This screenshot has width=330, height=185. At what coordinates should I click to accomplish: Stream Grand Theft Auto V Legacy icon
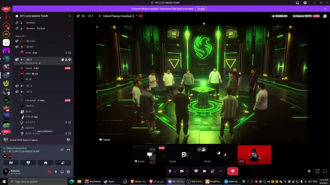68,140
